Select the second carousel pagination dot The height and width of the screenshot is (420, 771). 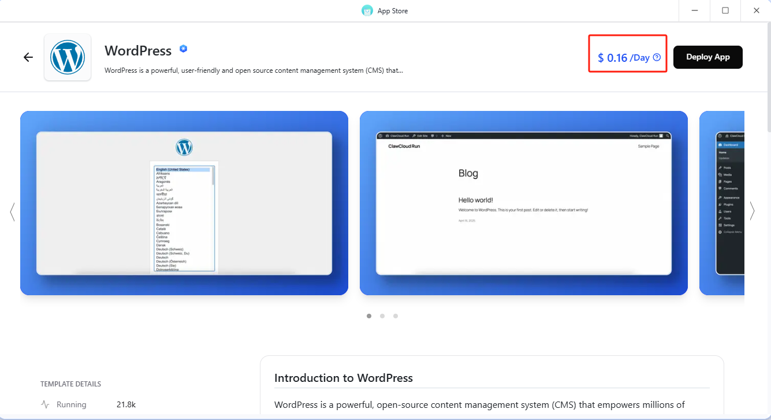pyautogui.click(x=382, y=316)
